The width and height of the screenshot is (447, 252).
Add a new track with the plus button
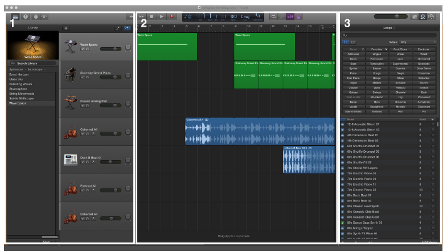[66, 28]
